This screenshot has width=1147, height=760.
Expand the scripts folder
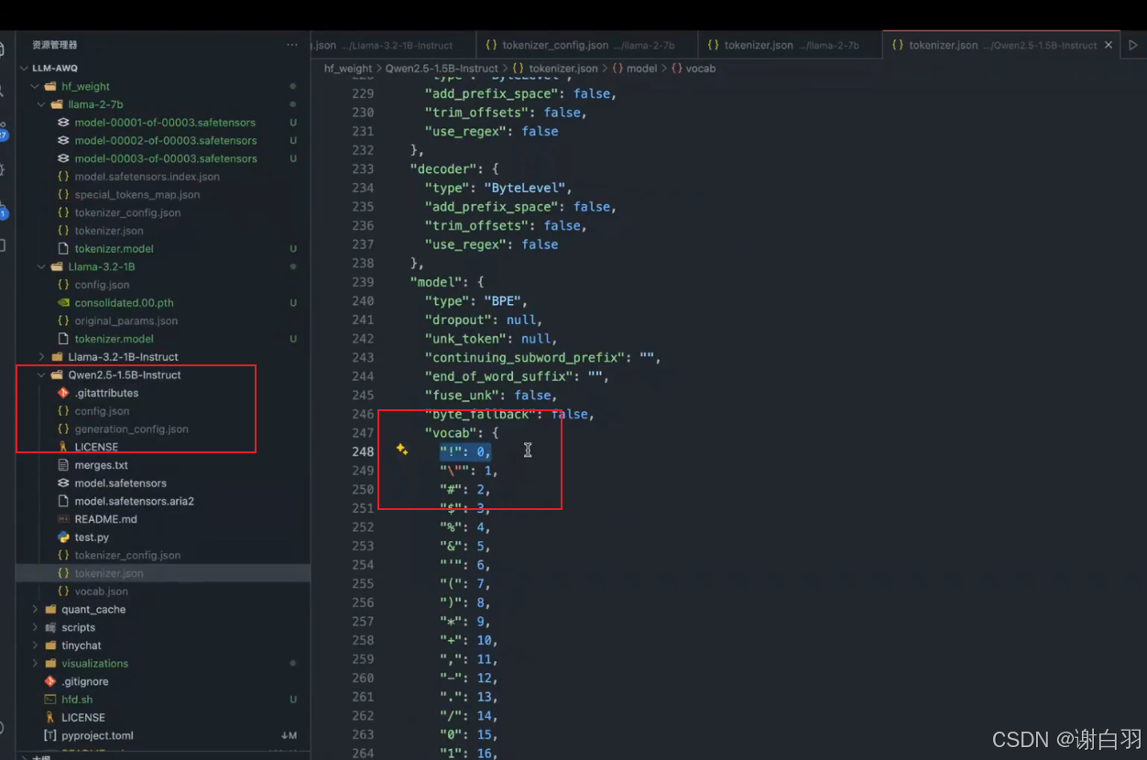point(35,628)
